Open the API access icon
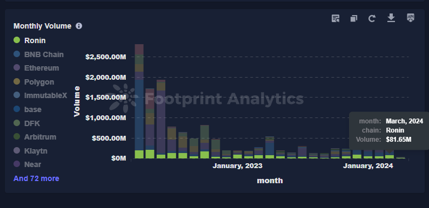This screenshot has width=429, height=208. (411, 18)
